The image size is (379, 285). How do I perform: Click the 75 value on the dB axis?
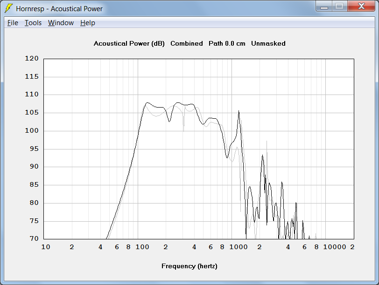pyautogui.click(x=34, y=221)
